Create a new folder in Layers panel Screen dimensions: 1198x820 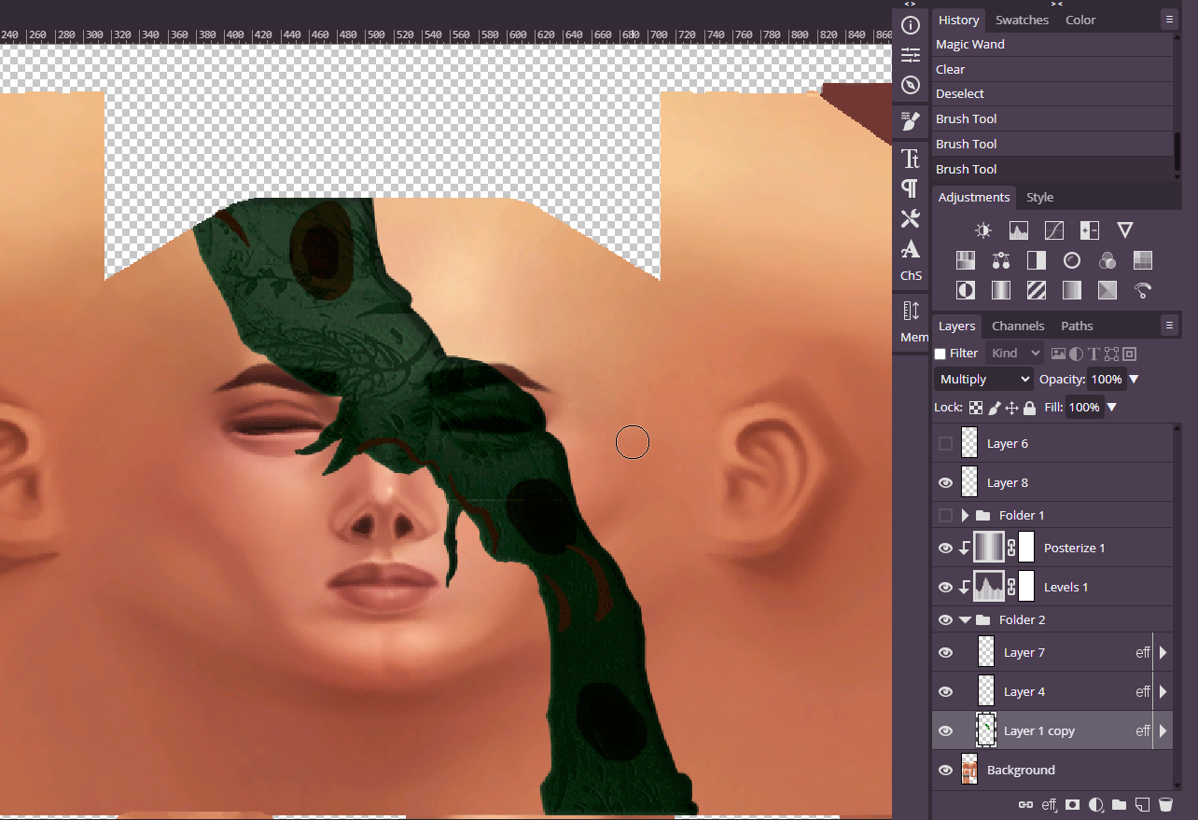1119,804
